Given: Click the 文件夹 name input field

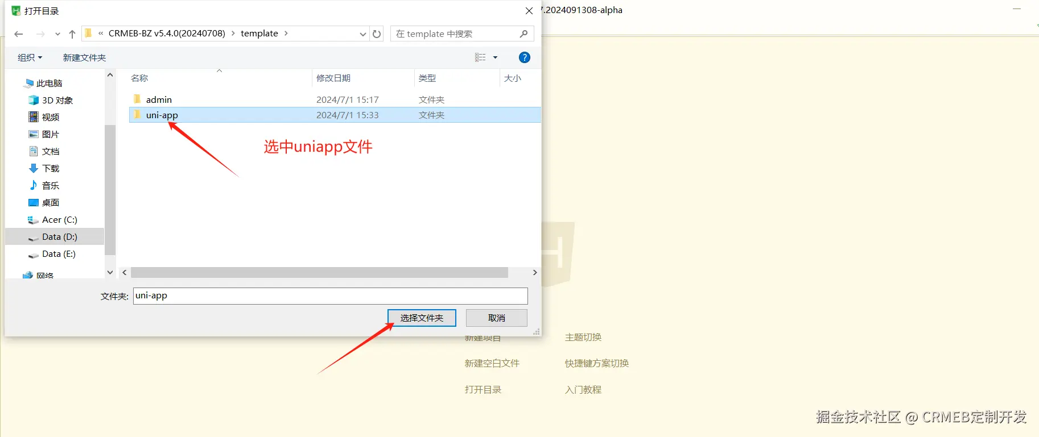Looking at the screenshot, I should [x=331, y=296].
